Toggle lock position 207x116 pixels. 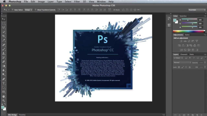(x=186, y=67)
